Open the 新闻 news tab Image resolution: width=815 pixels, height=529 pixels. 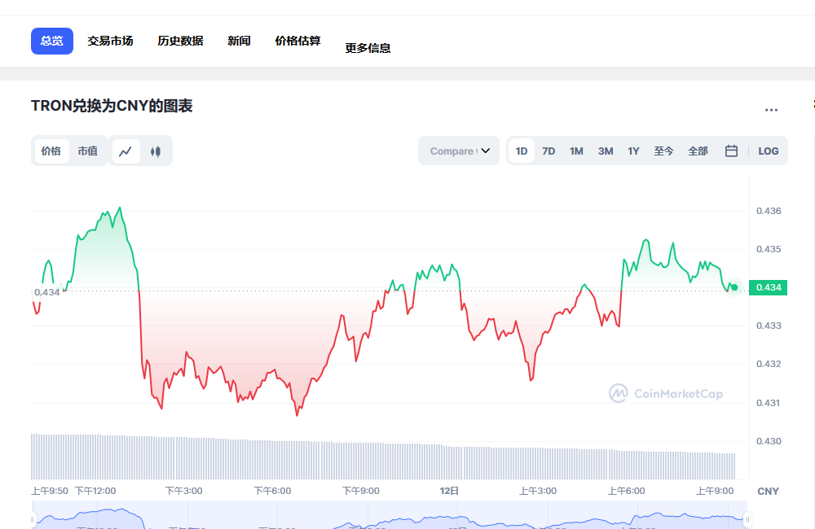tap(239, 41)
